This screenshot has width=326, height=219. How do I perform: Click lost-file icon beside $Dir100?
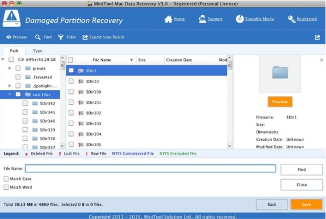pyautogui.click(x=81, y=92)
